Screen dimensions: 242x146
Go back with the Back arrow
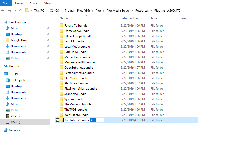pos(2,11)
